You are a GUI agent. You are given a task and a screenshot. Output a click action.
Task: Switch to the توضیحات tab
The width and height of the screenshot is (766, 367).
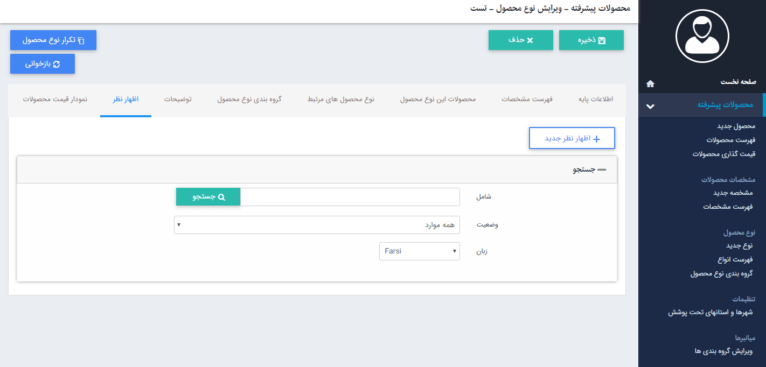point(178,100)
